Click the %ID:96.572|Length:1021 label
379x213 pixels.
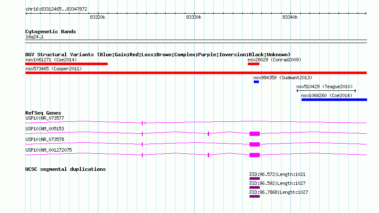278,174
